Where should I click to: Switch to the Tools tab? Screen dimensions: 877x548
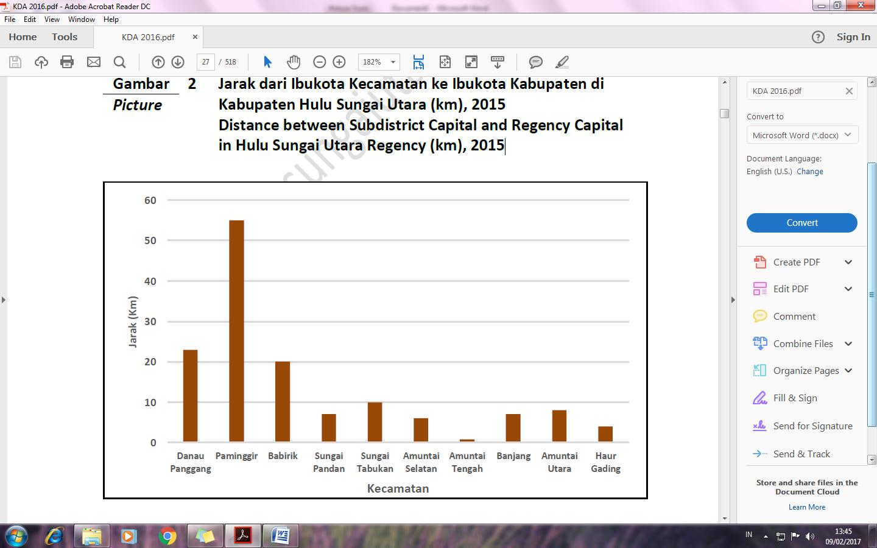tap(65, 37)
